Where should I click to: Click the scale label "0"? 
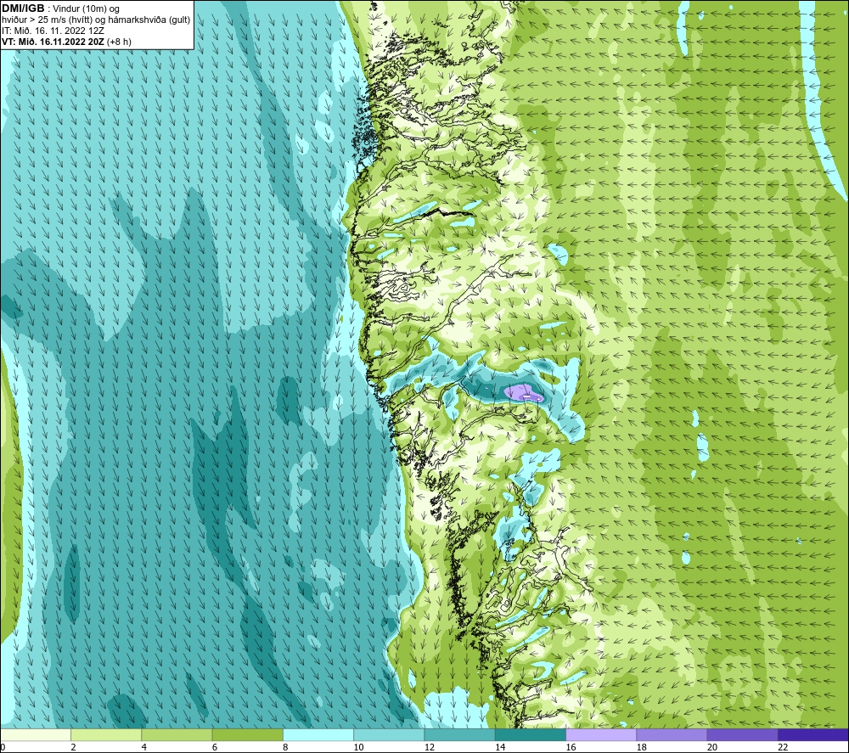click(x=3, y=747)
